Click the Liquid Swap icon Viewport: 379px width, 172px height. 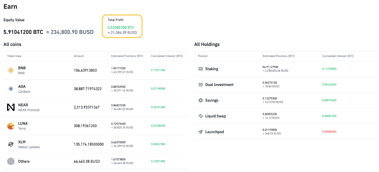201,116
